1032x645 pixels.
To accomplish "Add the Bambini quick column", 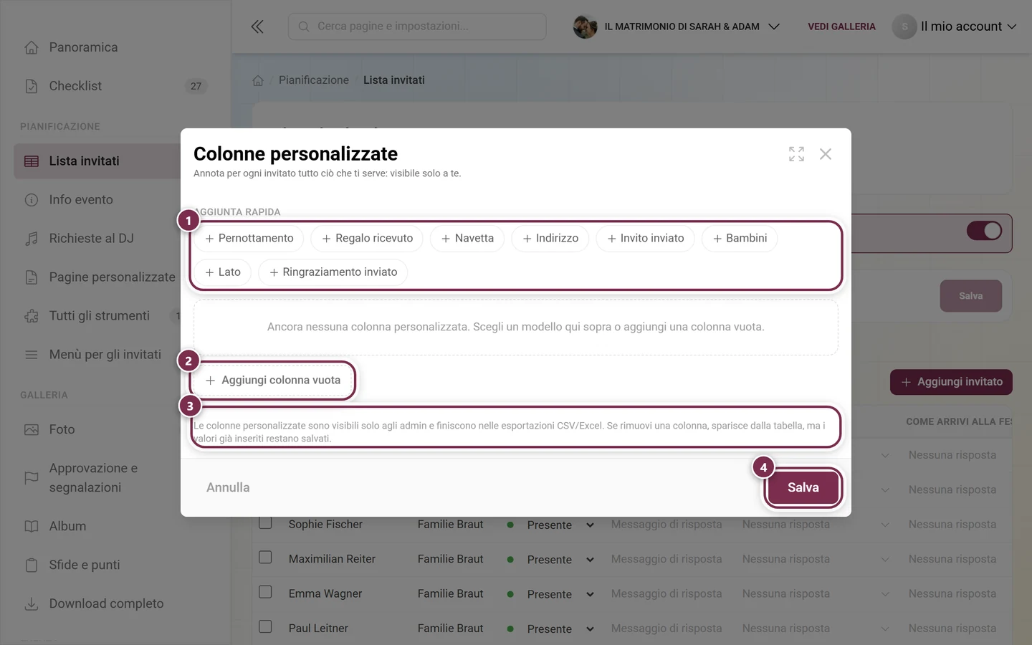I will 740,239.
